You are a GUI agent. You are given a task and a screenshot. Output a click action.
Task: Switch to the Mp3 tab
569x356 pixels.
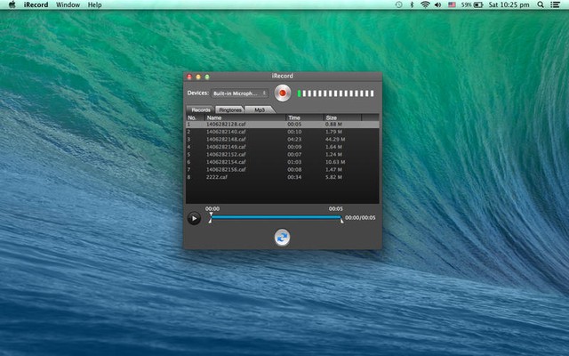(260, 109)
